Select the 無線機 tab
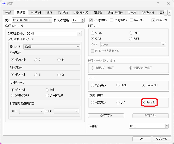The image size is (174, 144). coord(21,13)
